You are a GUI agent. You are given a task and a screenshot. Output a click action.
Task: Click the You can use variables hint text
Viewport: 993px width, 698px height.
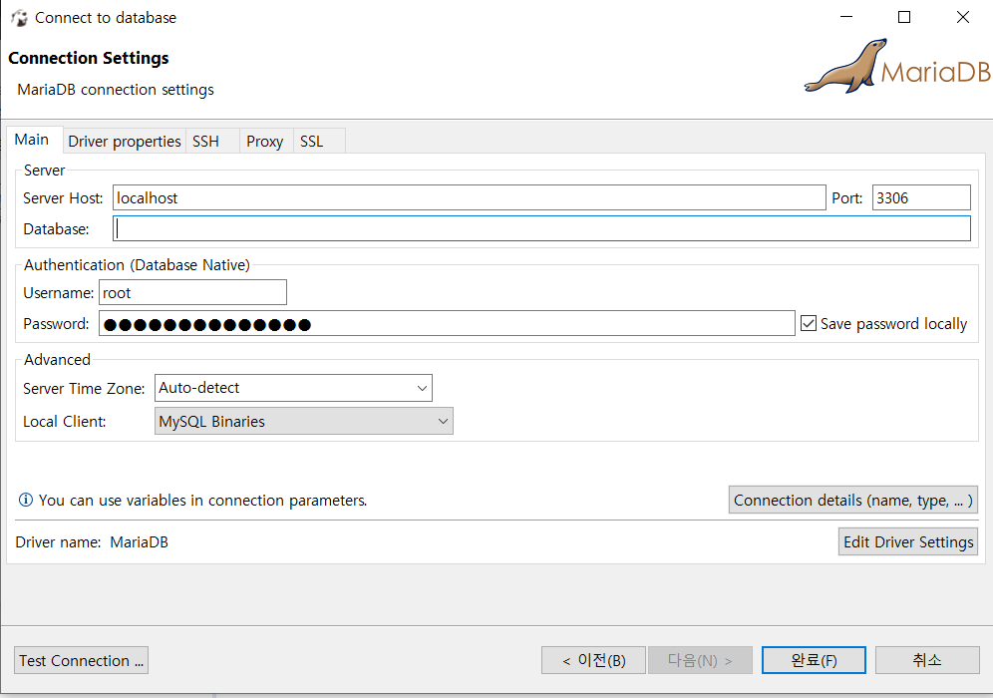click(x=202, y=501)
